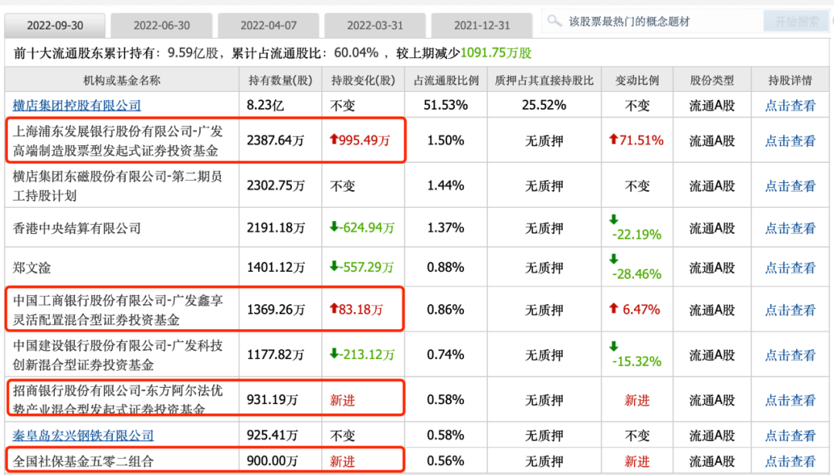The height and width of the screenshot is (475, 834).
Task: Click the red up arrow beside 6.47%
Action: click(x=614, y=308)
